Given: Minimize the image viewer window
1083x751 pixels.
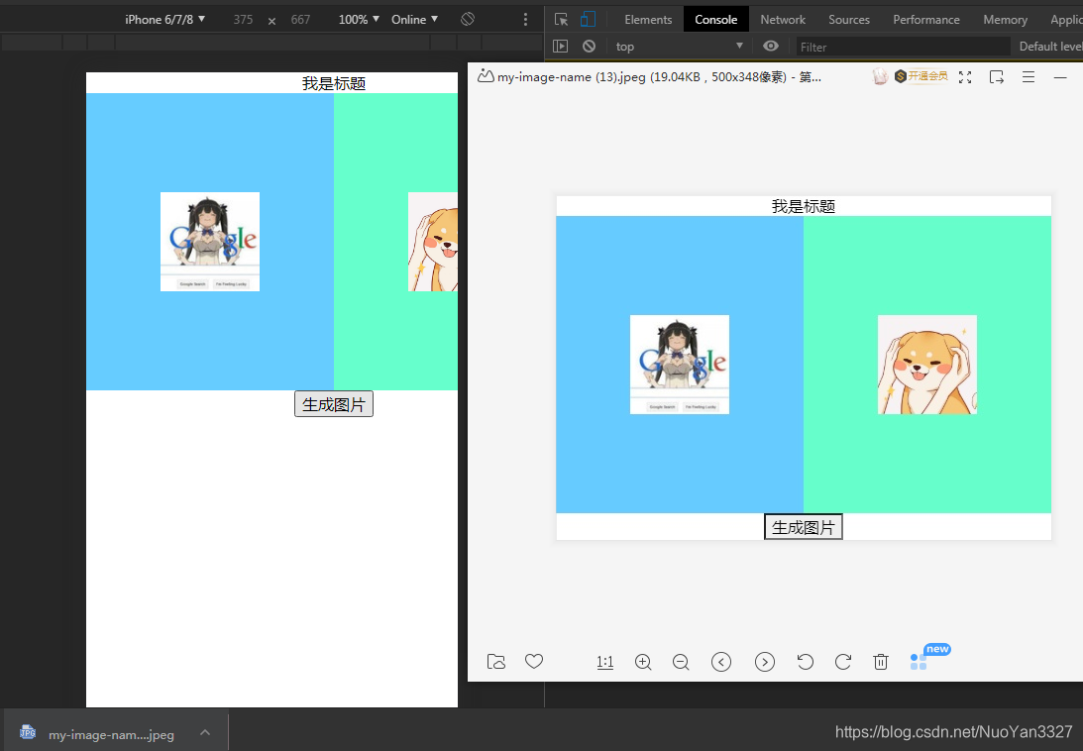Looking at the screenshot, I should tap(1060, 77).
